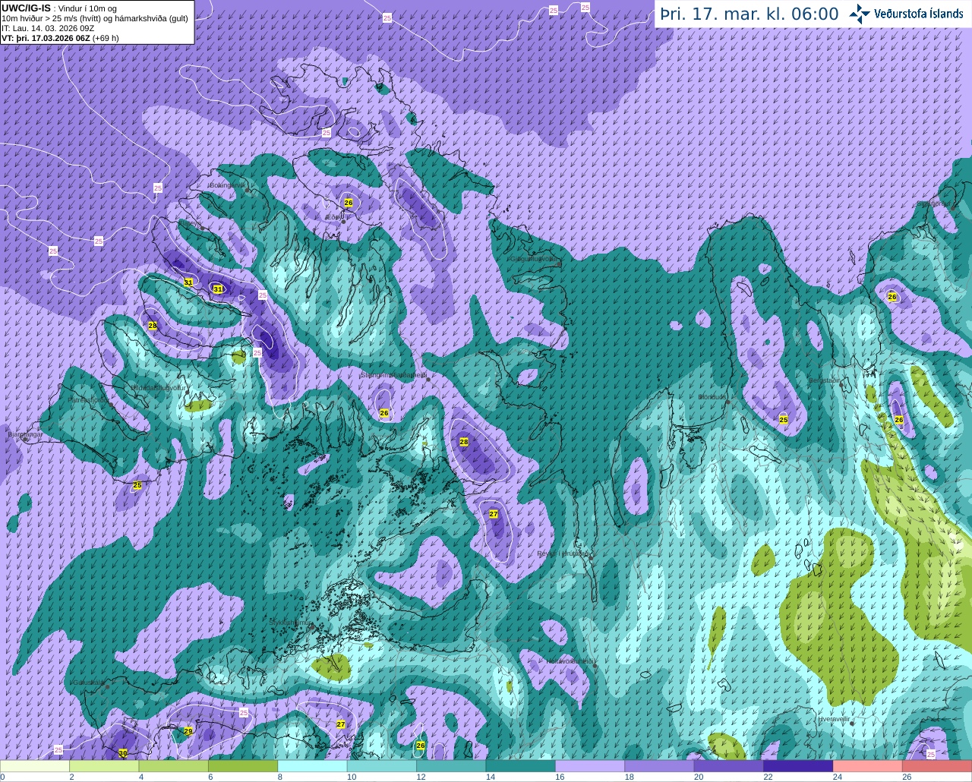Click the Patreksfjörður station label
This screenshot has height=782, width=972.
(88, 399)
